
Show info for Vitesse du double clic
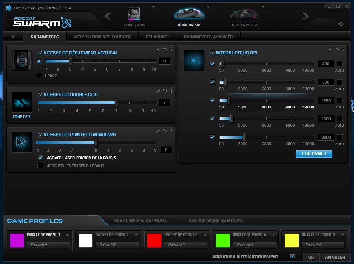[x=171, y=91]
